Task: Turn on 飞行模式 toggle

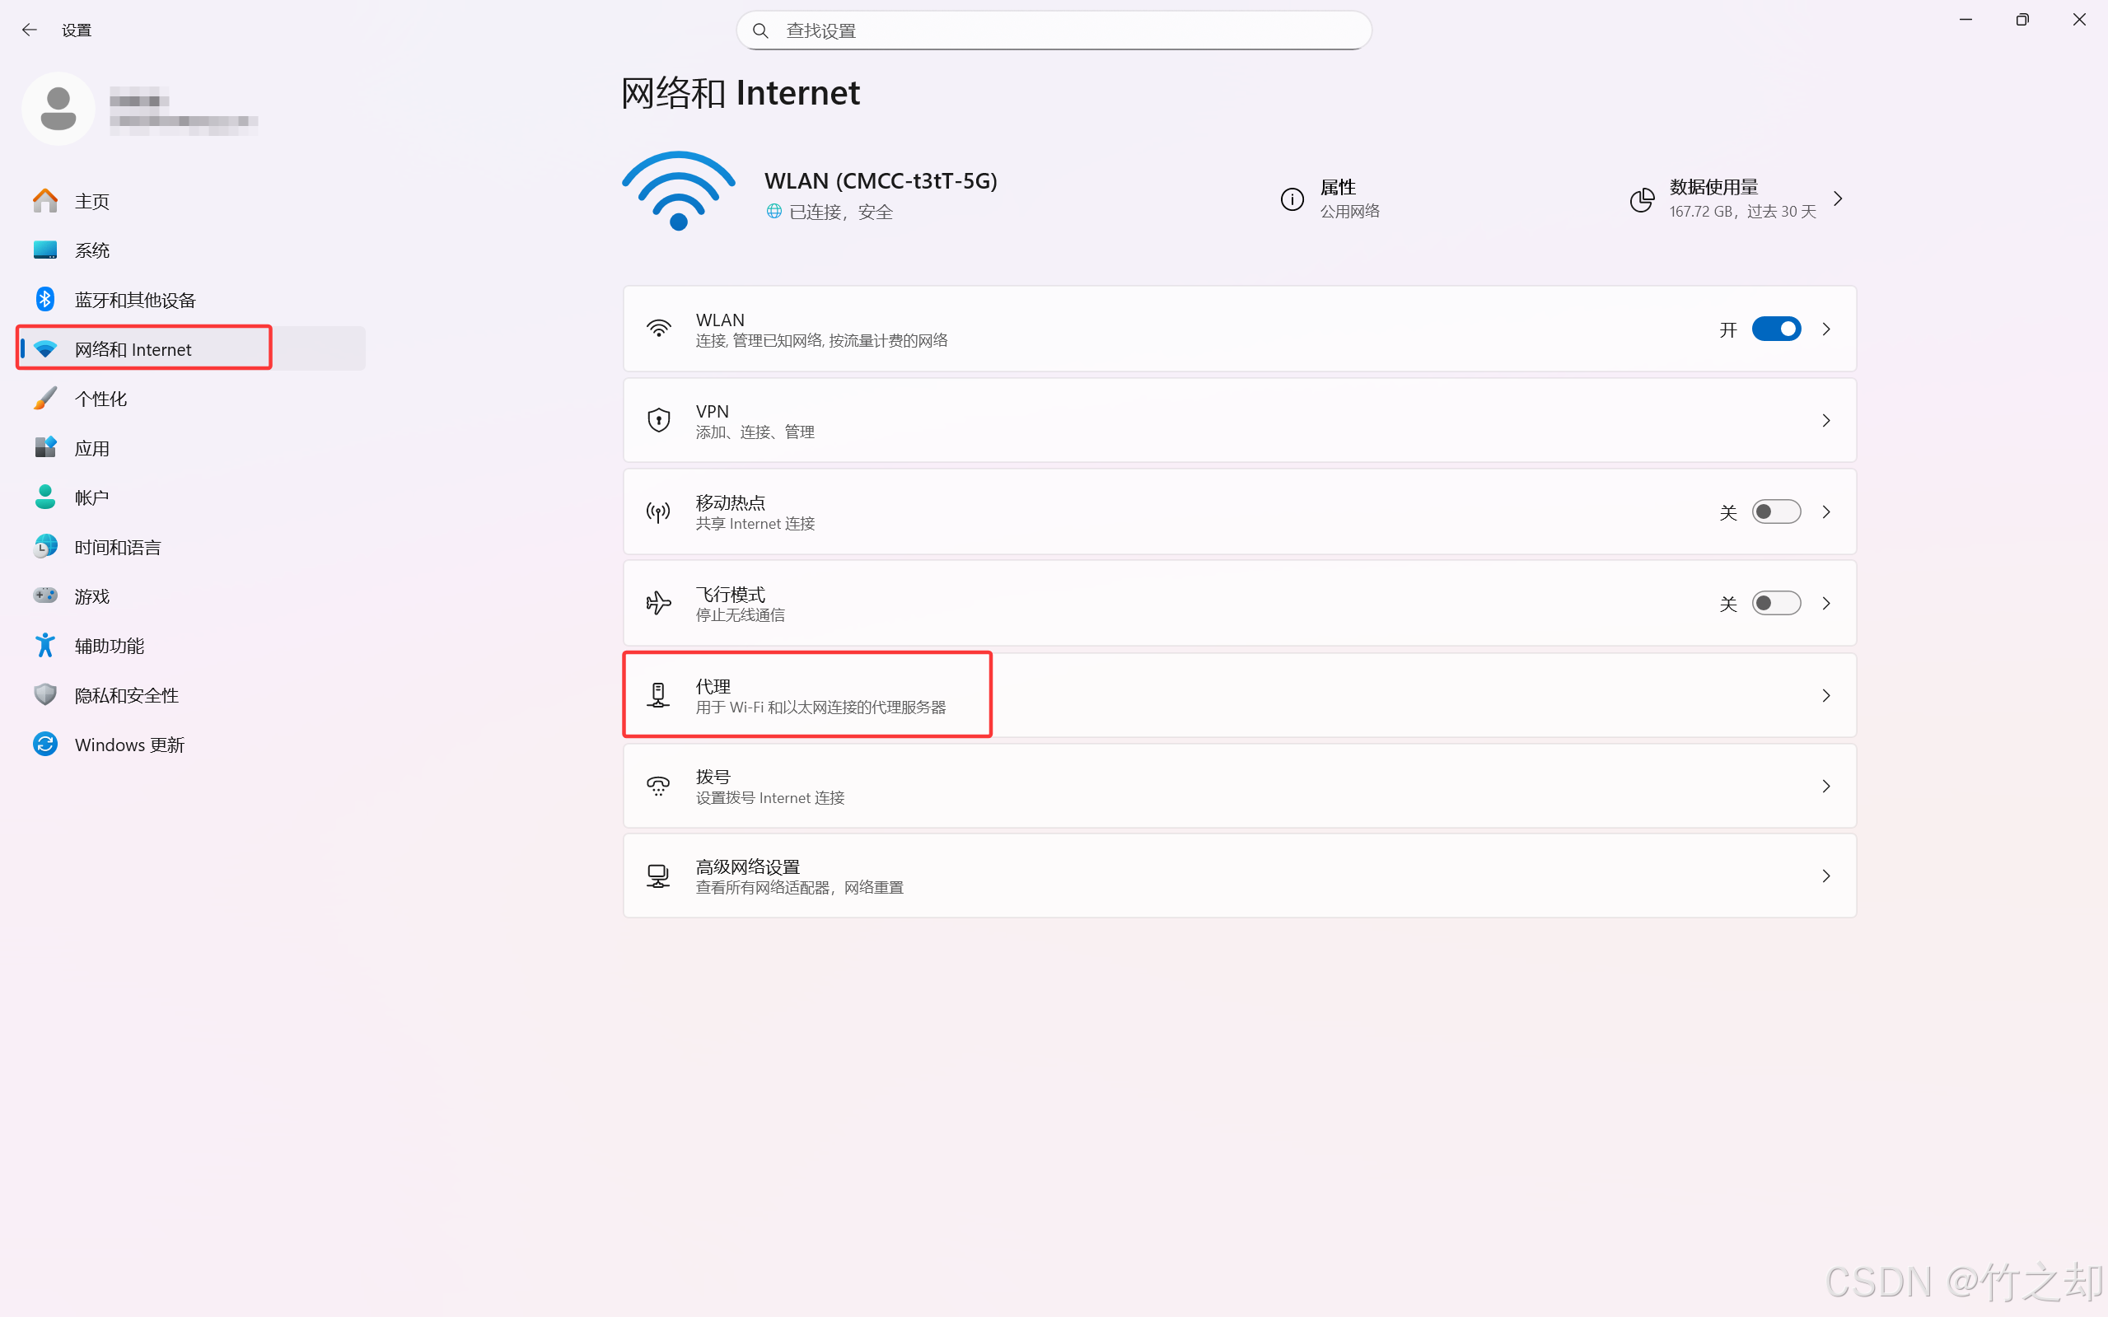Action: point(1776,603)
